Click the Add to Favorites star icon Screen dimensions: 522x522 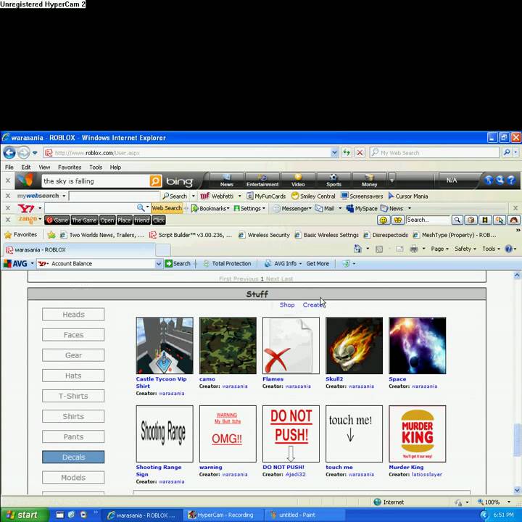pos(51,235)
